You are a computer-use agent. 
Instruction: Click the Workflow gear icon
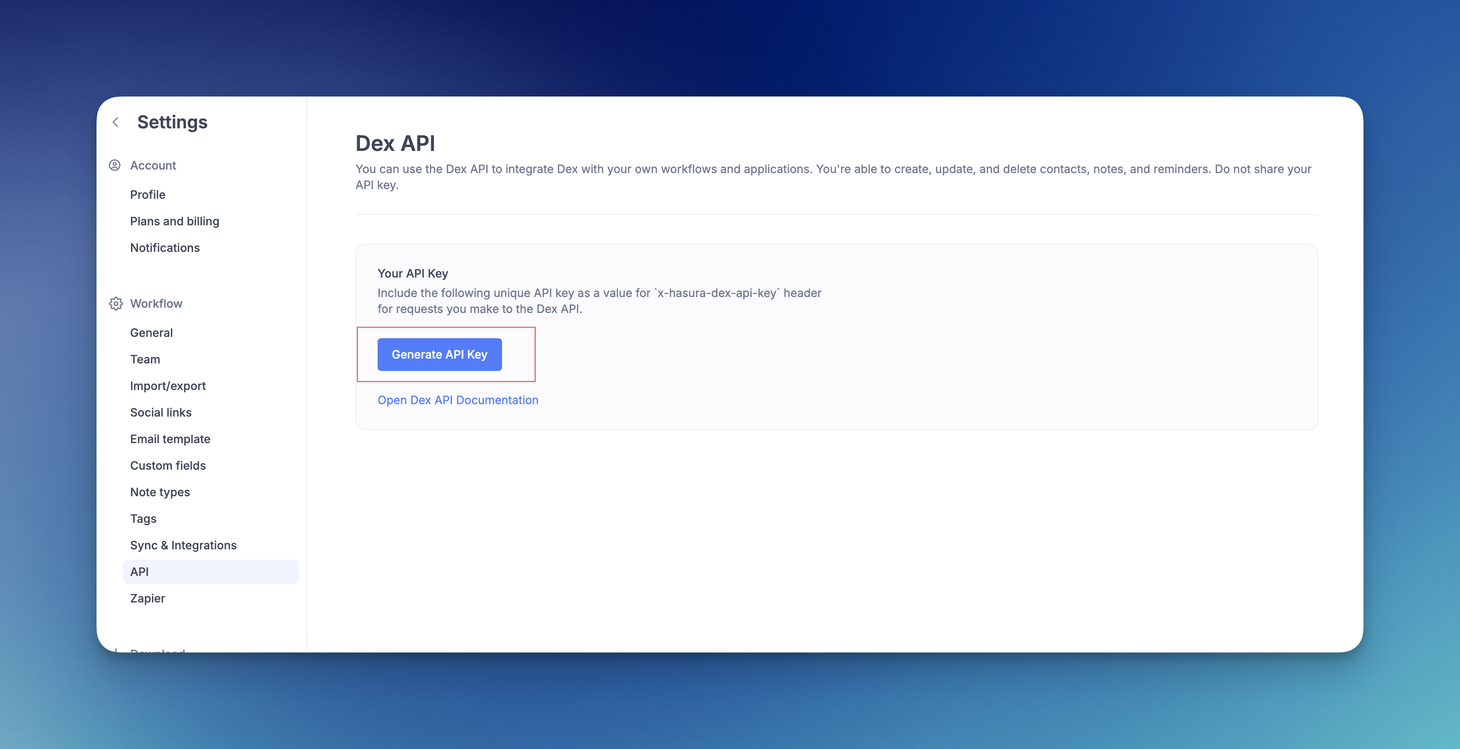(116, 304)
